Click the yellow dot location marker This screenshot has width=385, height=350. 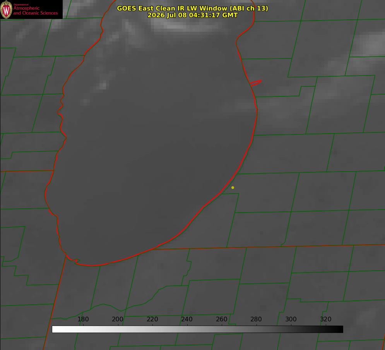point(233,187)
